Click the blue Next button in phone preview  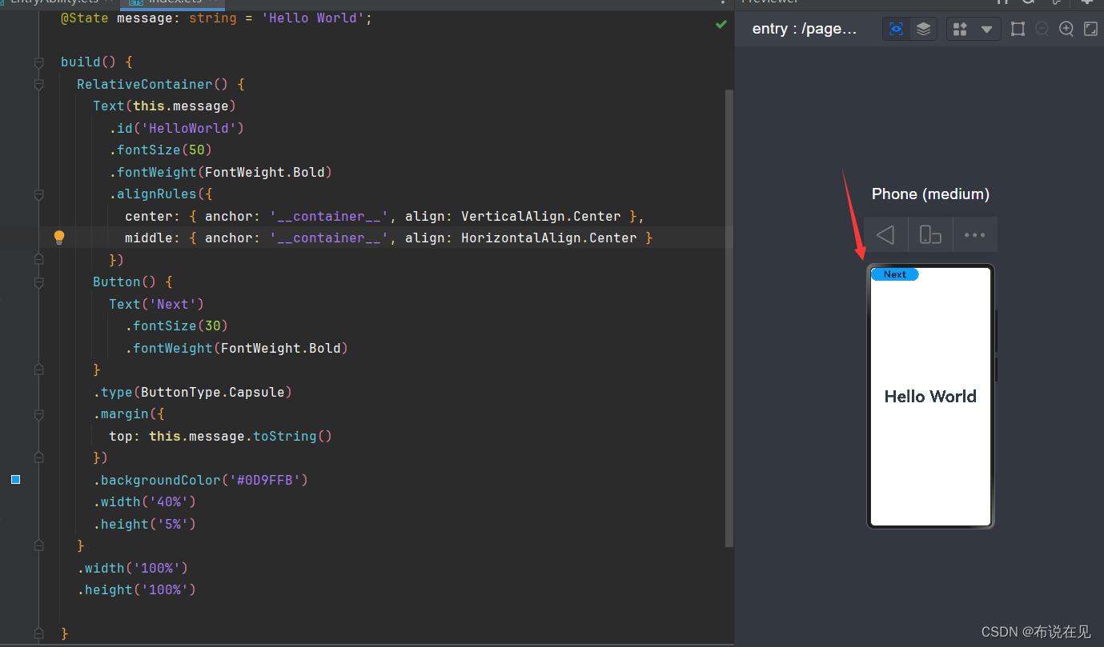click(x=894, y=274)
